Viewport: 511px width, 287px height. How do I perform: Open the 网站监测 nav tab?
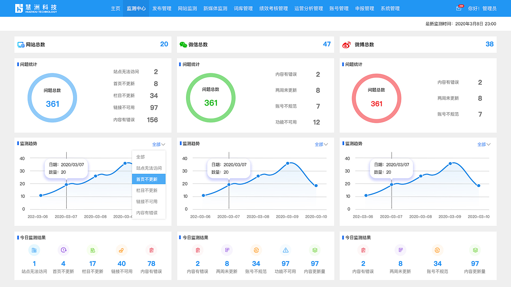pos(187,8)
